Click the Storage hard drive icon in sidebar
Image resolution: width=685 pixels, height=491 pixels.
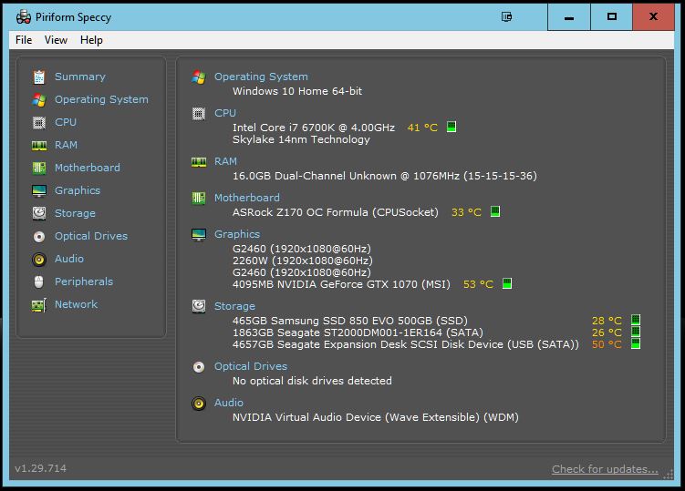(39, 213)
